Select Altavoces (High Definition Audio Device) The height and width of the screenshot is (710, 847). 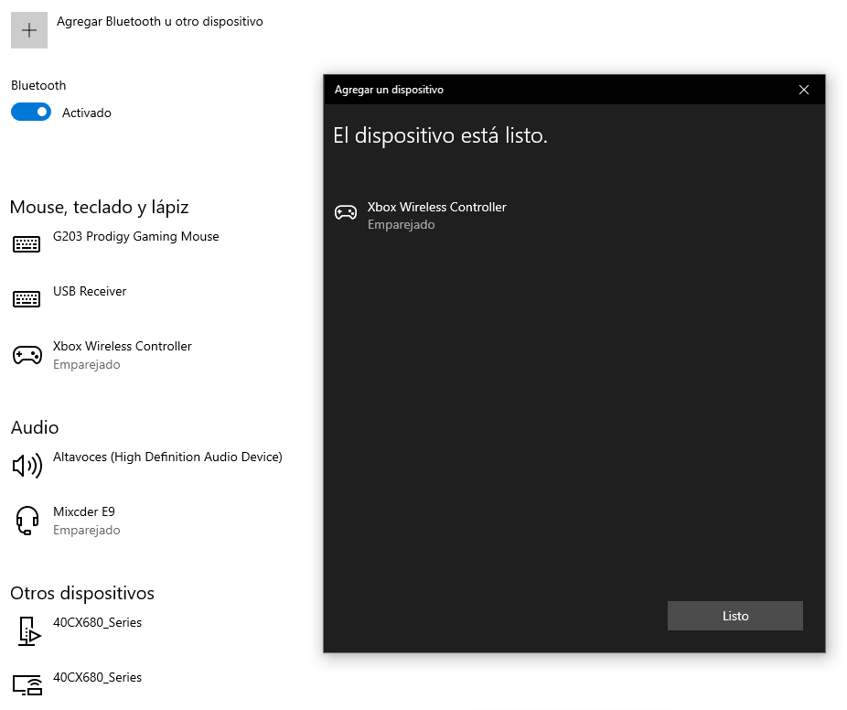167,457
